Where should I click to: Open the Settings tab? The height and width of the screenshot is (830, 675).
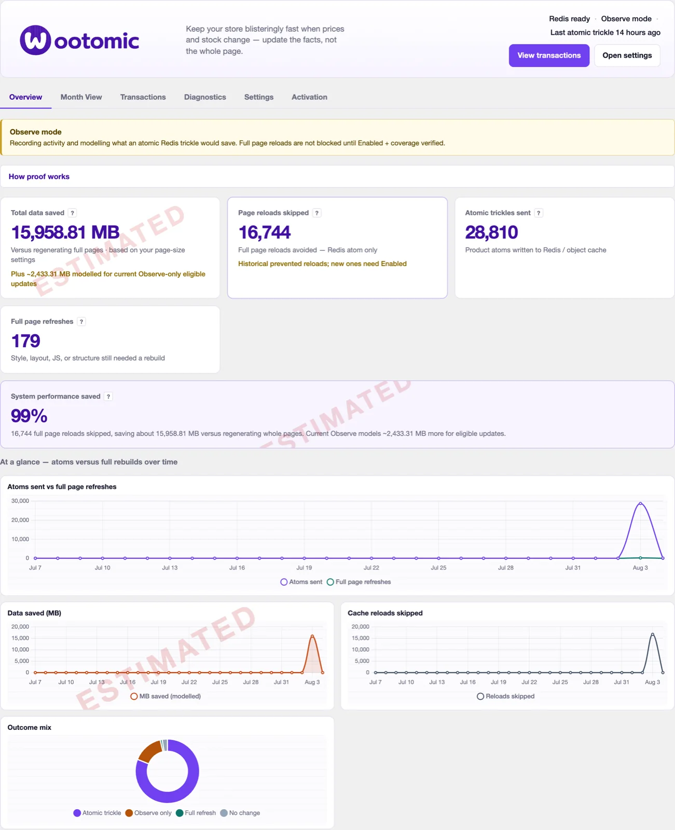click(259, 97)
